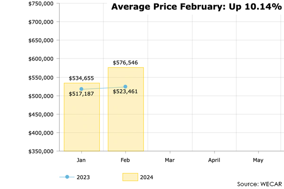Click the 2024 legend label text

click(146, 178)
